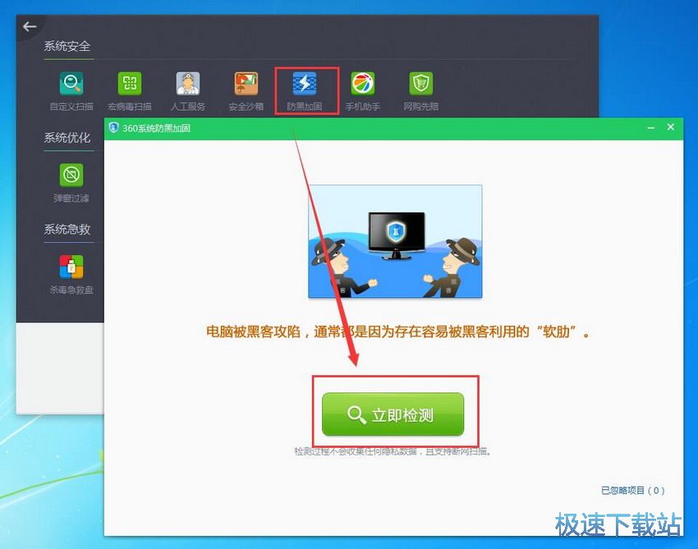Go back using the arrow in the background window

tap(30, 27)
